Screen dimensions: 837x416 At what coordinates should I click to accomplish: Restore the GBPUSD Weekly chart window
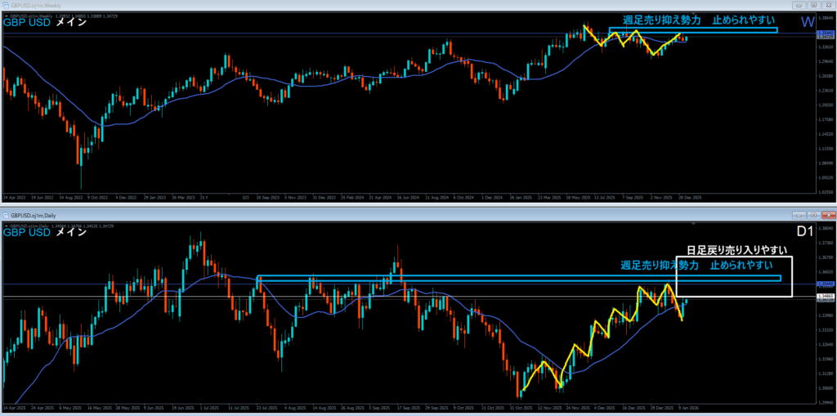click(x=813, y=5)
